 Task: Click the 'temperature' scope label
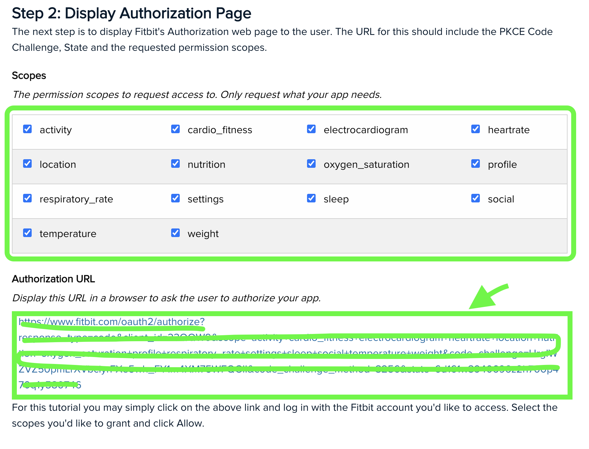point(68,234)
